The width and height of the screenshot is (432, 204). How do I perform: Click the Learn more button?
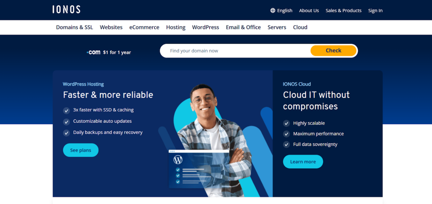point(303,161)
